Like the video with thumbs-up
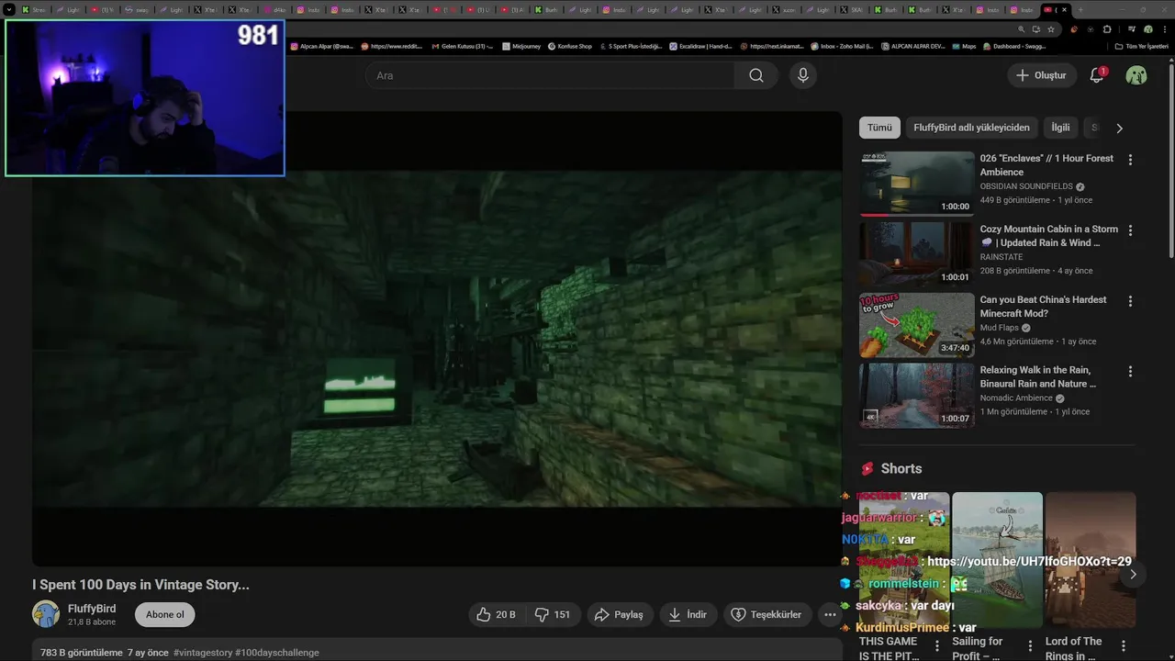This screenshot has height=661, width=1175. pyautogui.click(x=496, y=614)
